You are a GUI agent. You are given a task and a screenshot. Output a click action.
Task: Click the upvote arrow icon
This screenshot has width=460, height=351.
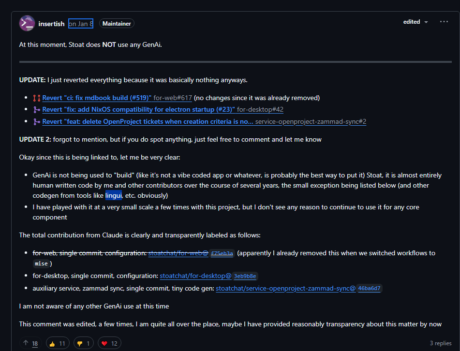point(26,343)
